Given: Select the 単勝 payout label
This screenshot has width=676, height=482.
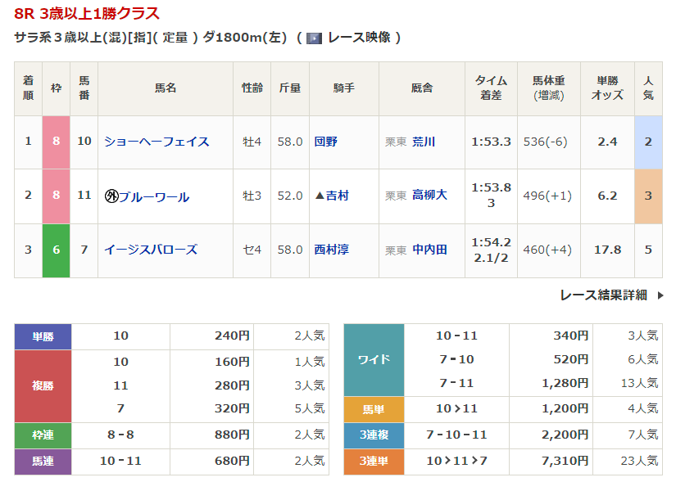Looking at the screenshot, I should [x=43, y=336].
